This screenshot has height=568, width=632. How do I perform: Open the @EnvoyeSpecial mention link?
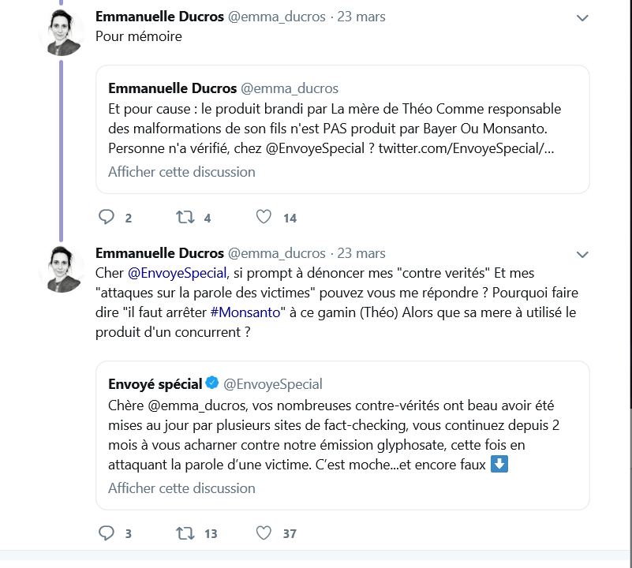click(177, 273)
